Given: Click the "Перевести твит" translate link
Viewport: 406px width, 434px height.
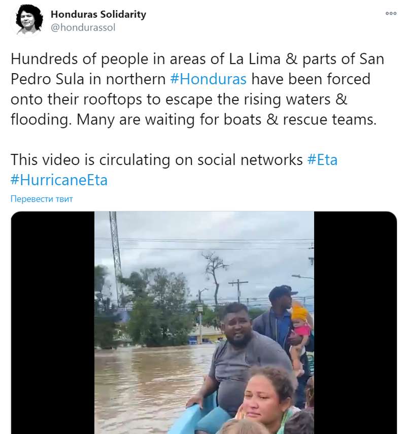Looking at the screenshot, I should pyautogui.click(x=42, y=199).
